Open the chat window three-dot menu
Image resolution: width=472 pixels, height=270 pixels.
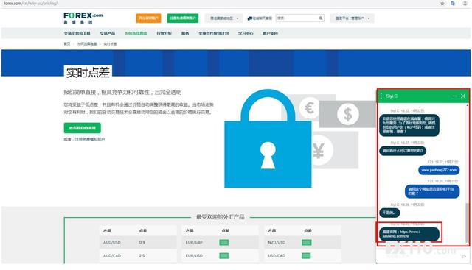click(381, 96)
